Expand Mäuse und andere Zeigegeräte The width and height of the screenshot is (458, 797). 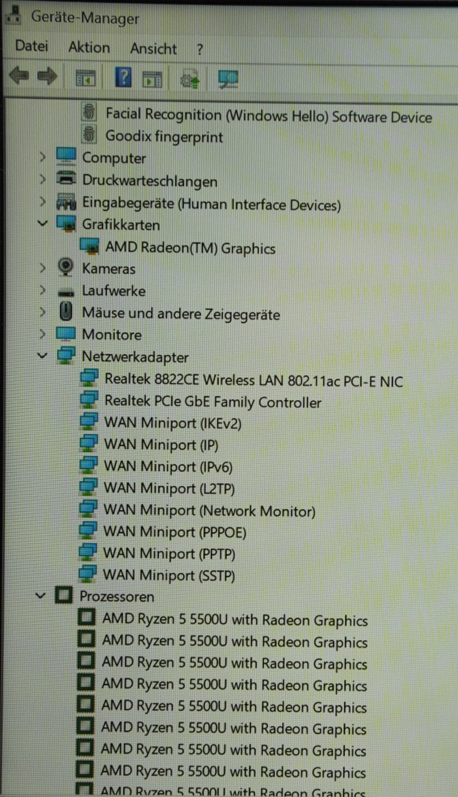coord(42,312)
